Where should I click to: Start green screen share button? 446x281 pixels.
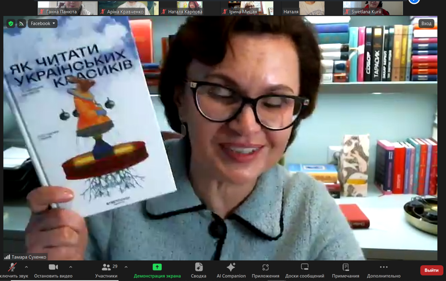point(157,267)
